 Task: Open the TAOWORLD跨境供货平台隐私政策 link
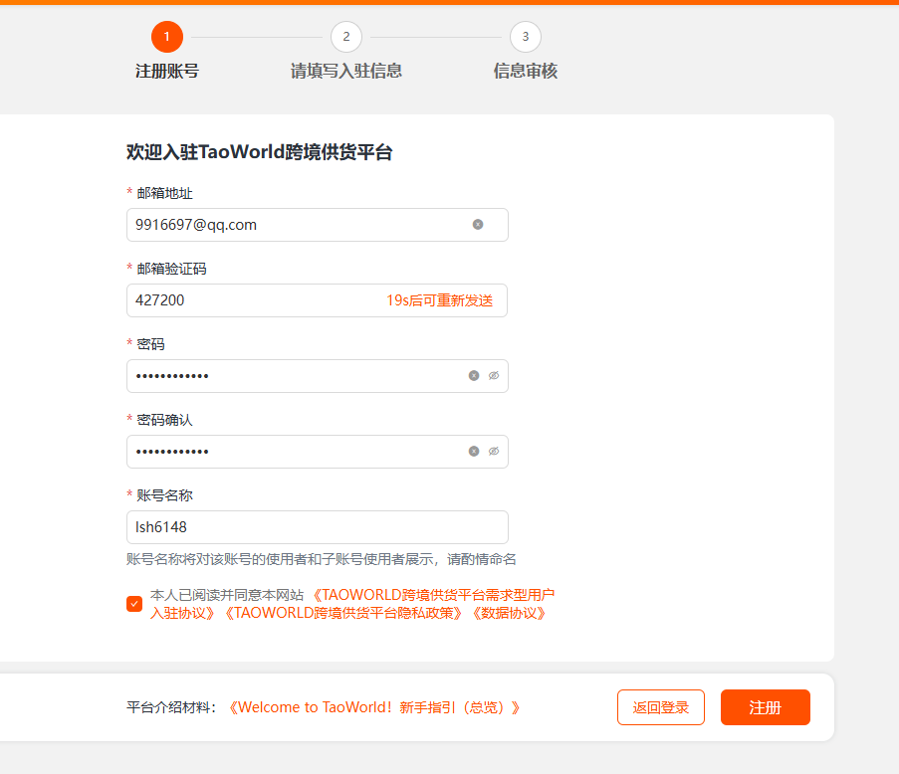[x=342, y=613]
